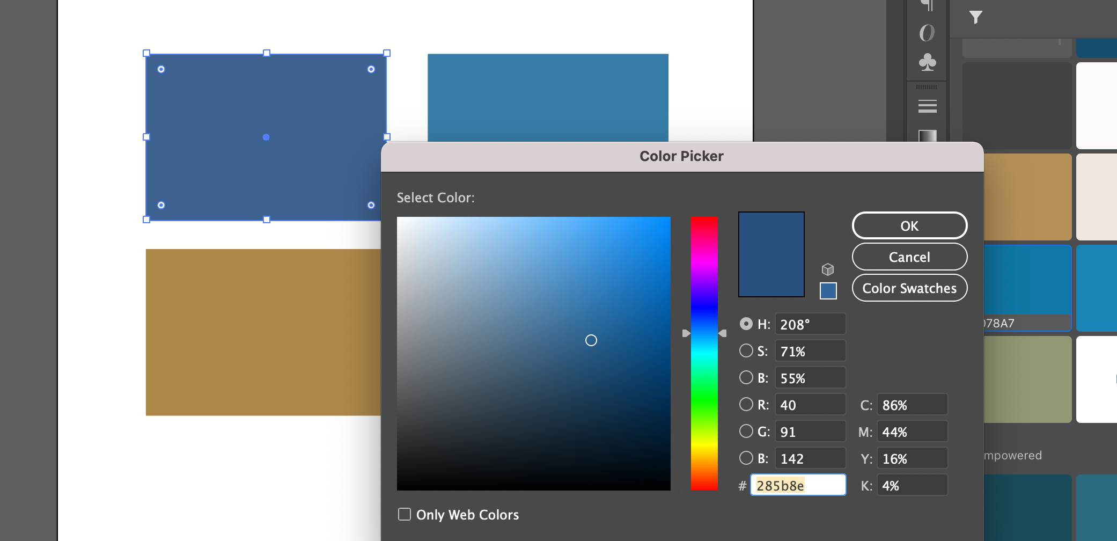The image size is (1117, 541).
Task: Click the new color swatch below the cube icon
Action: click(828, 291)
